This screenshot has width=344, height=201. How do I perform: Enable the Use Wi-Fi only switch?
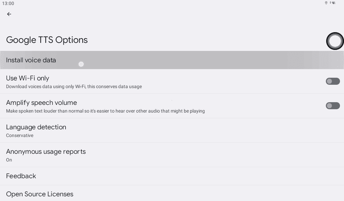[333, 81]
